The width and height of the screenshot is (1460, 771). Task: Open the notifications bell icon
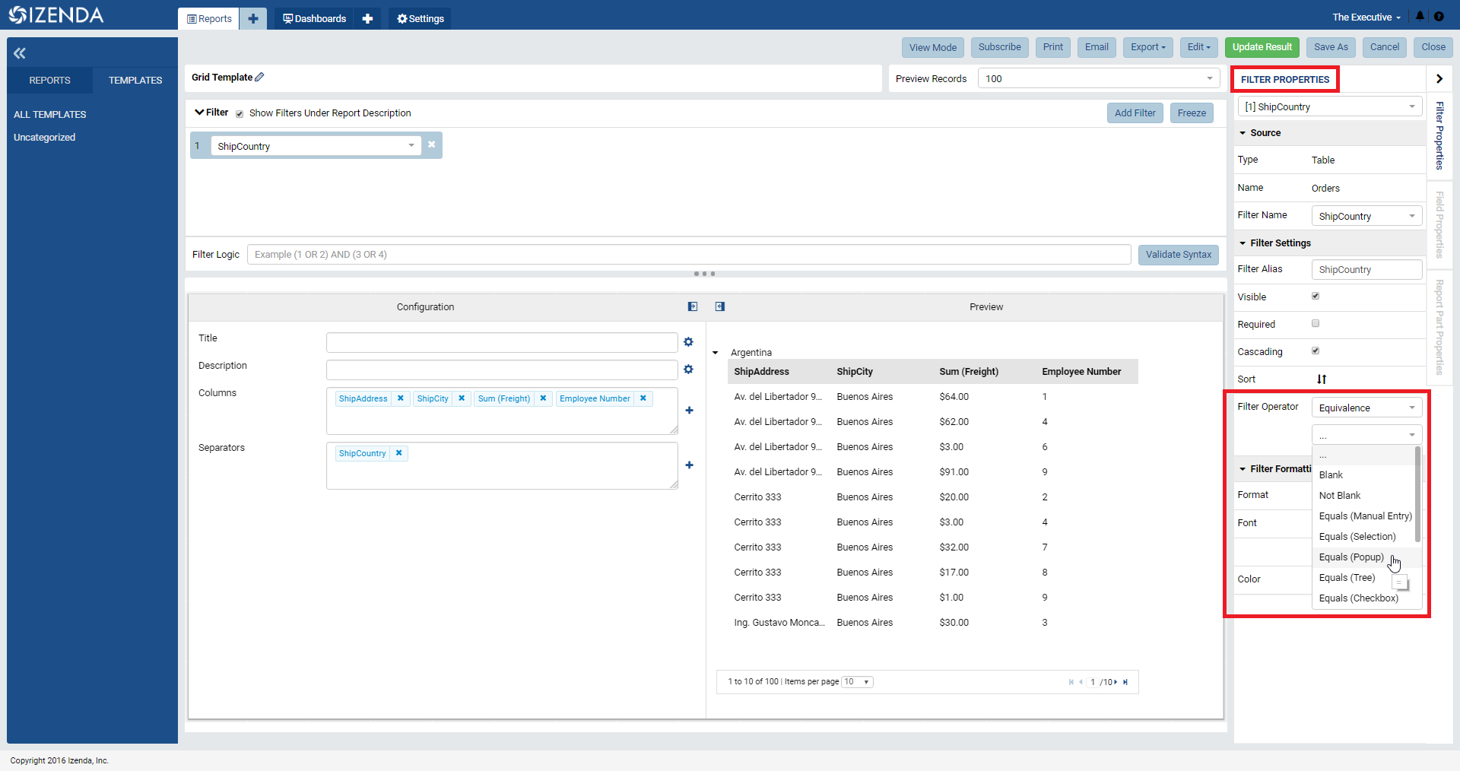[x=1420, y=16]
